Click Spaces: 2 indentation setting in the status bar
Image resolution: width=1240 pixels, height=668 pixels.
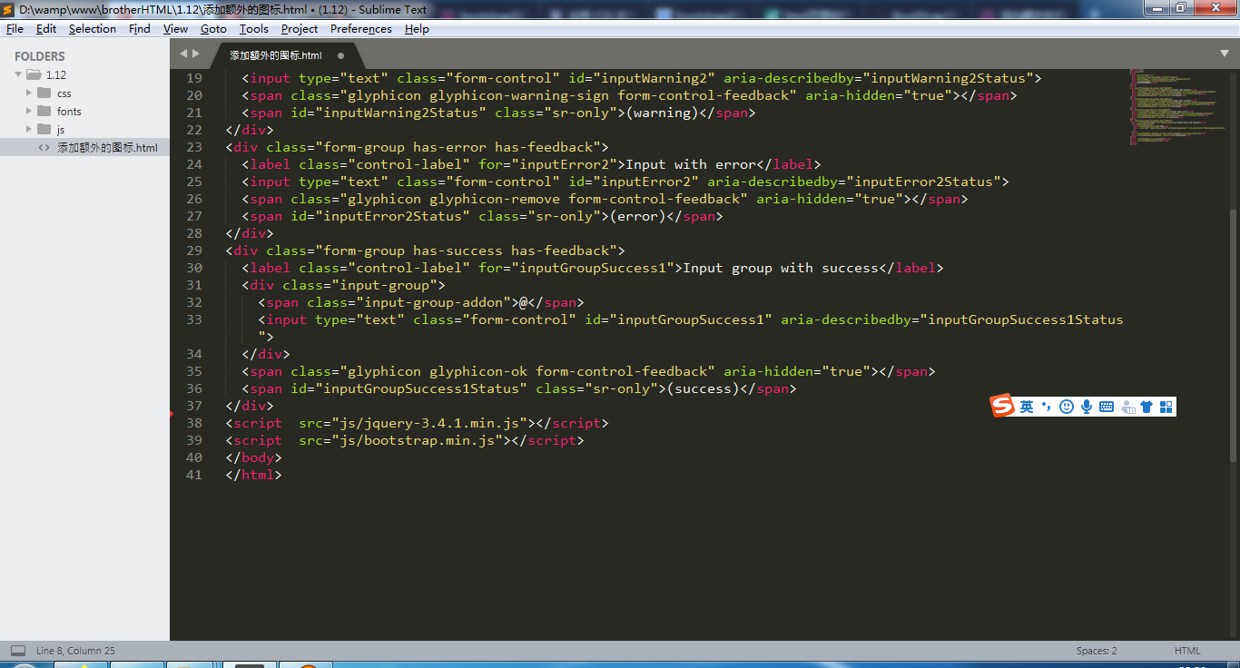1097,651
